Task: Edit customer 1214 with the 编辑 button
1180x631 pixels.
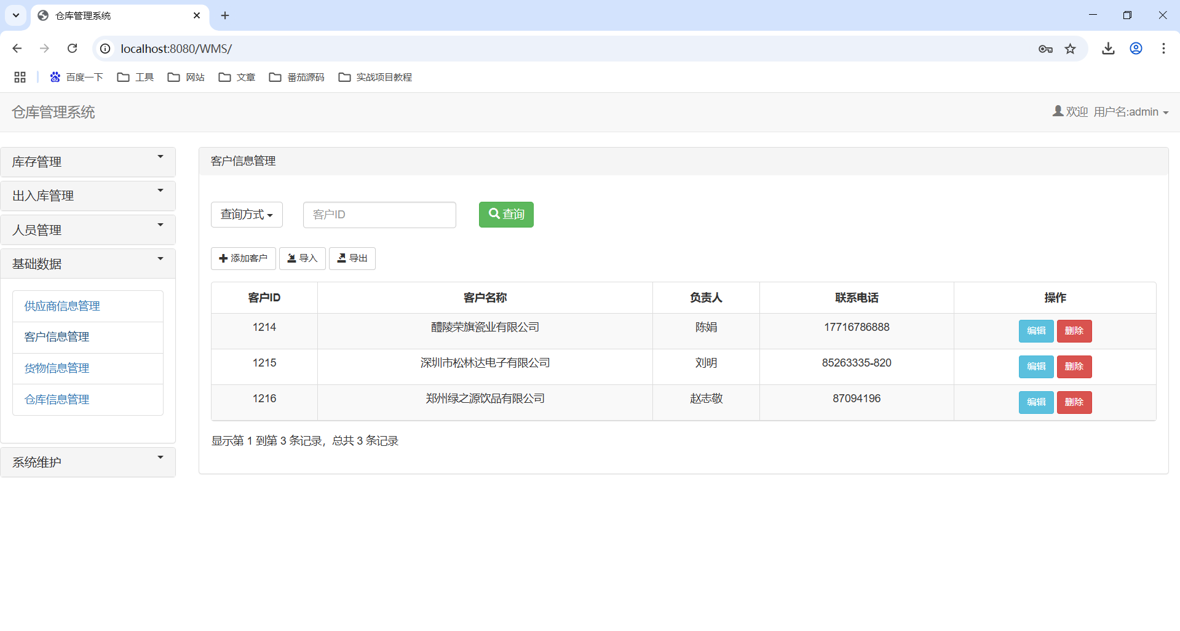Action: click(x=1036, y=331)
